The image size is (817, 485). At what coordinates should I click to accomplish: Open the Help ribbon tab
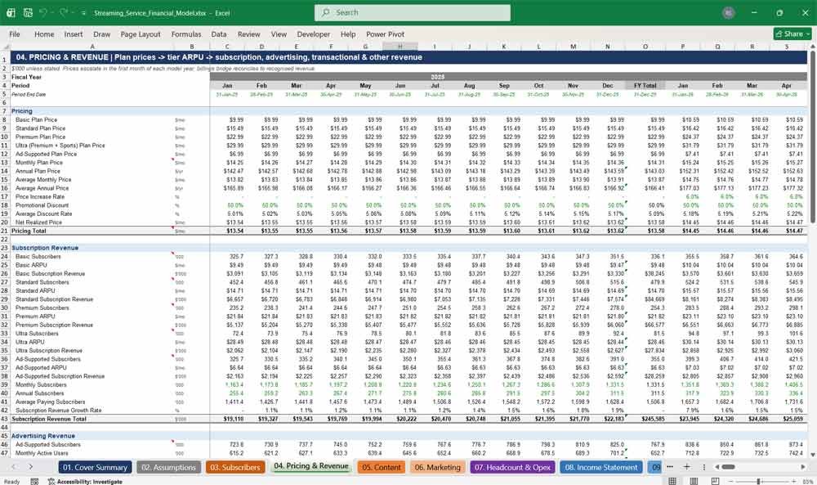348,34
